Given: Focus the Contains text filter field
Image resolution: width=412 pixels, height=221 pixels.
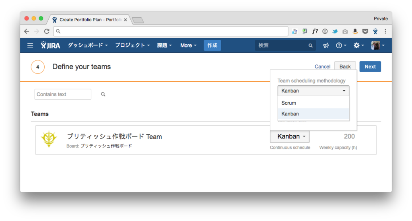Looking at the screenshot, I should pos(63,94).
